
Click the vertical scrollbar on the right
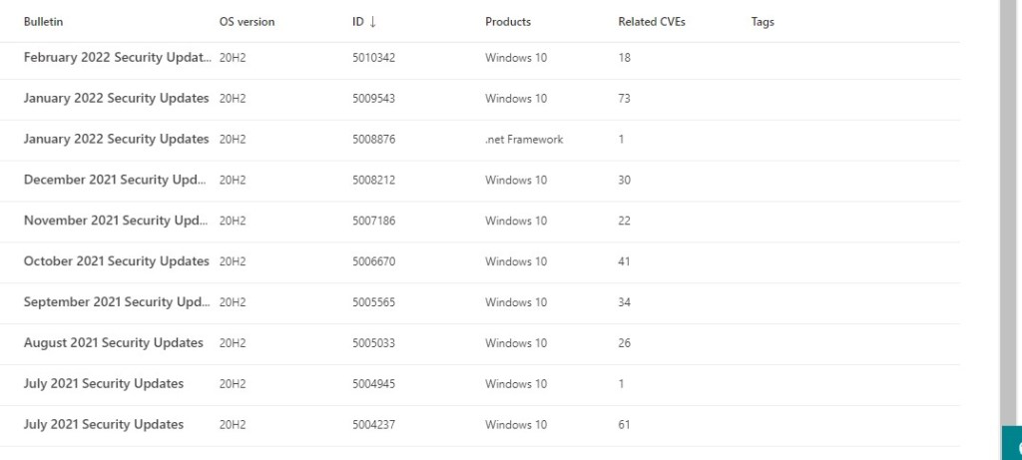[x=1008, y=200]
